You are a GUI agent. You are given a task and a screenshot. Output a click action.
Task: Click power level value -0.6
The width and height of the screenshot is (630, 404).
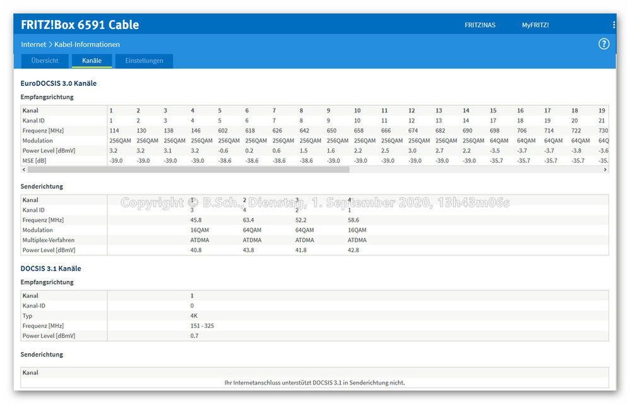[223, 151]
